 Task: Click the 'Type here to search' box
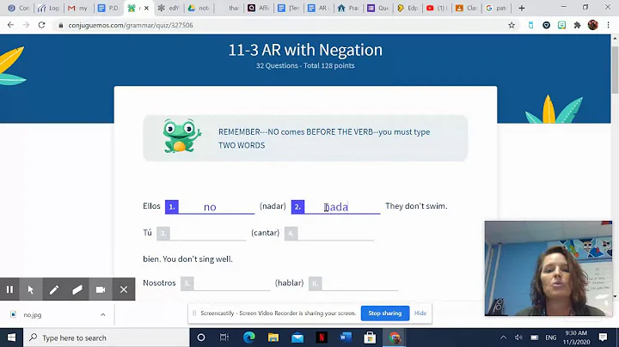click(107, 338)
